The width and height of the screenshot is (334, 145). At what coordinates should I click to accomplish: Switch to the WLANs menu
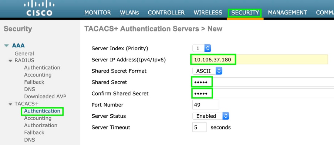[x=129, y=13]
